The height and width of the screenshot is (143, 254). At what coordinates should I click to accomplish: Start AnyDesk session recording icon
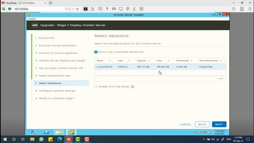pos(141,9)
